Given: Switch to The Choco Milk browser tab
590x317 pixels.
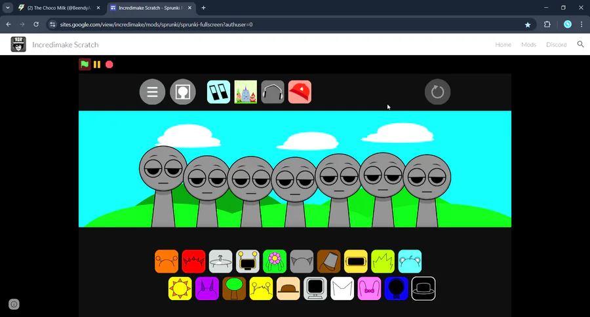Looking at the screenshot, I should [58, 7].
